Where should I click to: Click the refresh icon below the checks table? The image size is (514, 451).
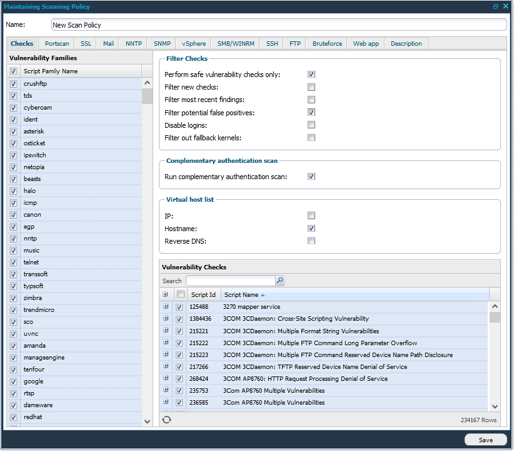pyautogui.click(x=166, y=420)
